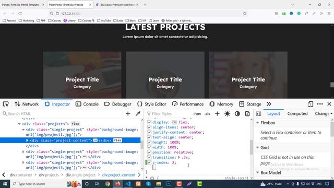Toggle the :hov pseudo-class panel
Viewport: 334px width, 188px height.
click(x=197, y=114)
